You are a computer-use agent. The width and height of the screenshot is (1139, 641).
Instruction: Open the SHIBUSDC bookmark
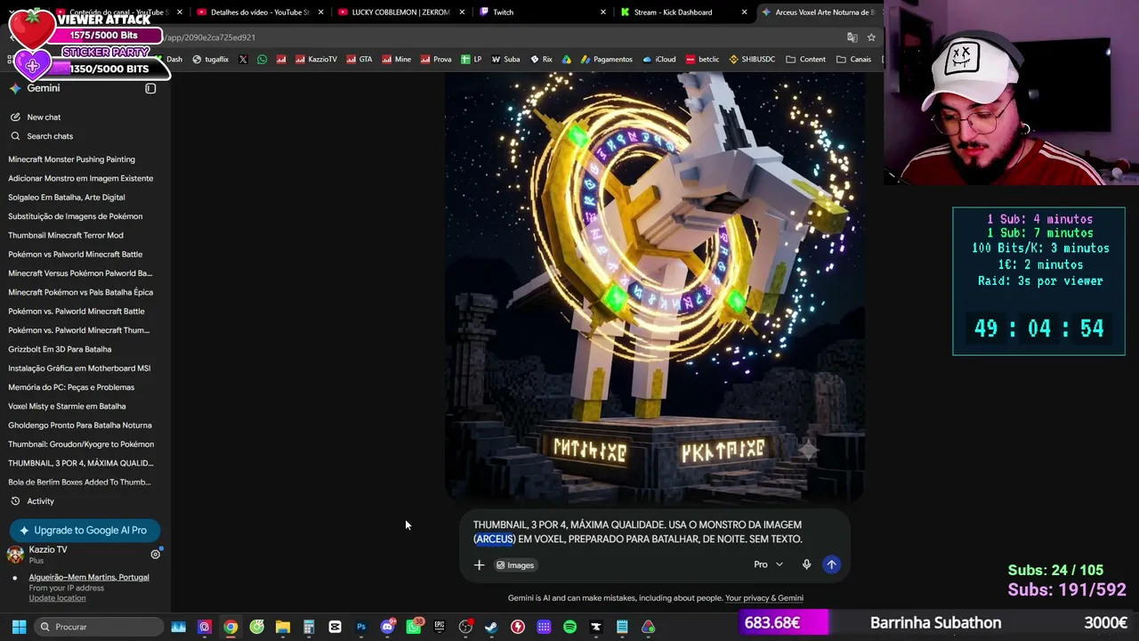tap(752, 60)
